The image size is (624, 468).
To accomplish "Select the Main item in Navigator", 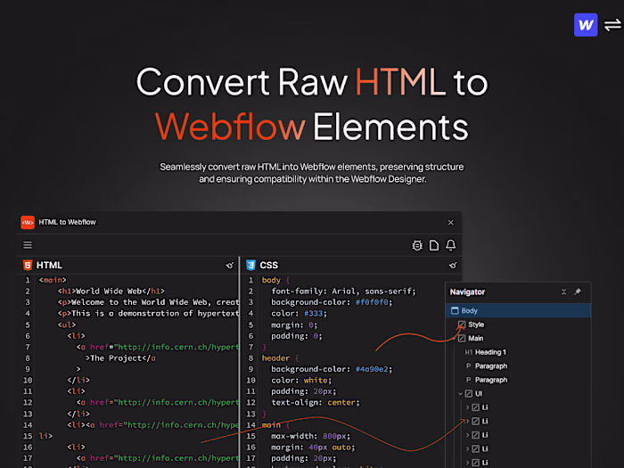I will click(x=475, y=338).
